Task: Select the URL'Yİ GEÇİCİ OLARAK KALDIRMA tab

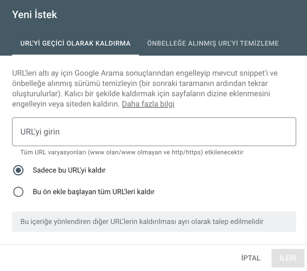Action: pyautogui.click(x=76, y=43)
